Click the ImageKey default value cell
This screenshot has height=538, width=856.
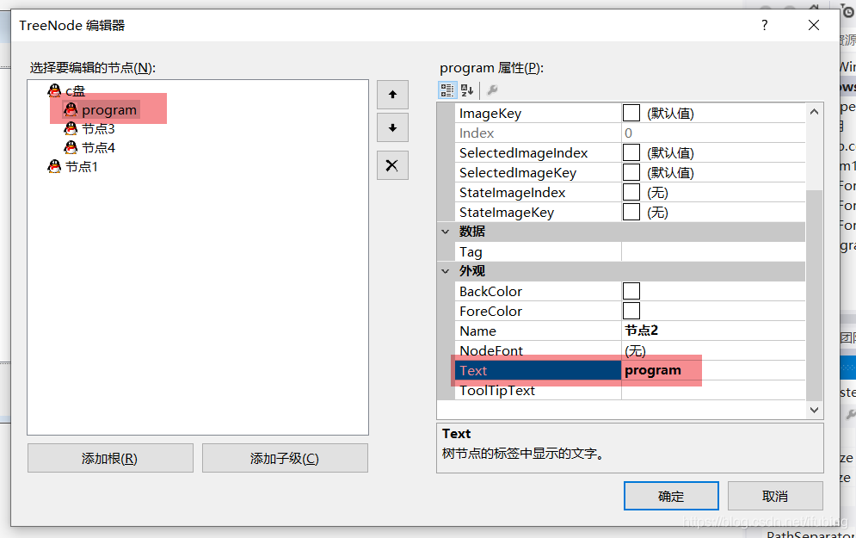pyautogui.click(x=667, y=113)
